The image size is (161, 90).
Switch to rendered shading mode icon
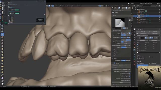(130, 8)
